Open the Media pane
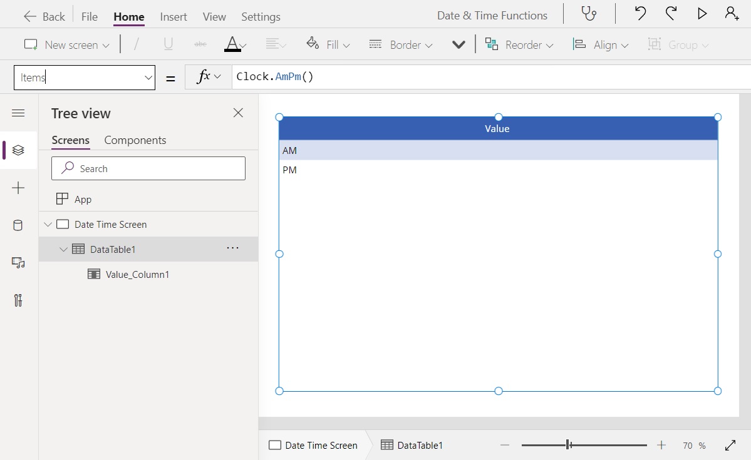Image resolution: width=751 pixels, height=460 pixels. [x=19, y=263]
